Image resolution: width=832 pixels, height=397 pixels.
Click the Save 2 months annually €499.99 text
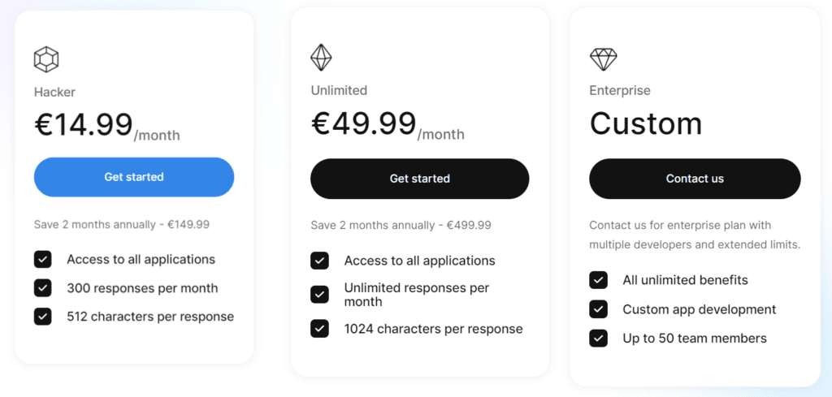tap(401, 225)
